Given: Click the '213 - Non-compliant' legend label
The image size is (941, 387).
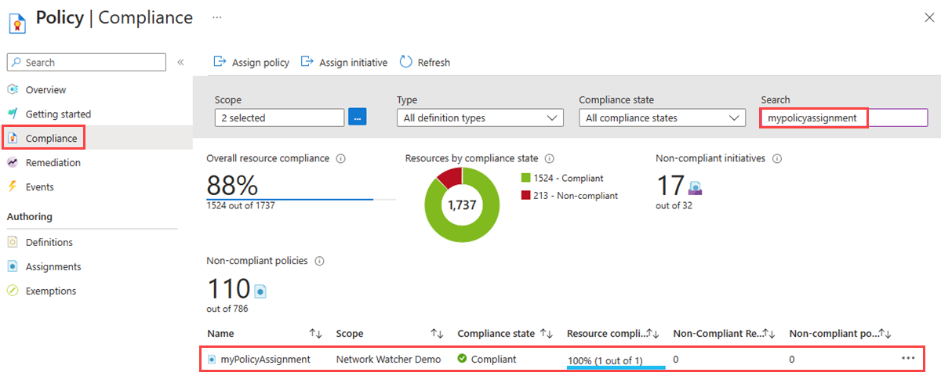Looking at the screenshot, I should coord(576,195).
